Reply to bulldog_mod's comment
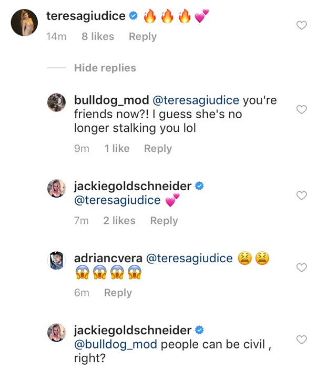Viewport: 326px width, 370px height. coord(158,149)
